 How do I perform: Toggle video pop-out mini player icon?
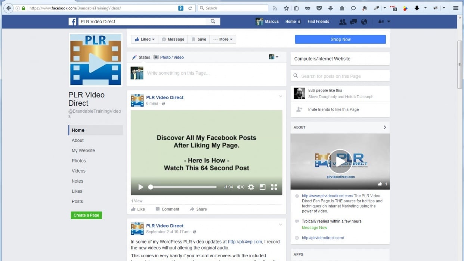coord(262,187)
